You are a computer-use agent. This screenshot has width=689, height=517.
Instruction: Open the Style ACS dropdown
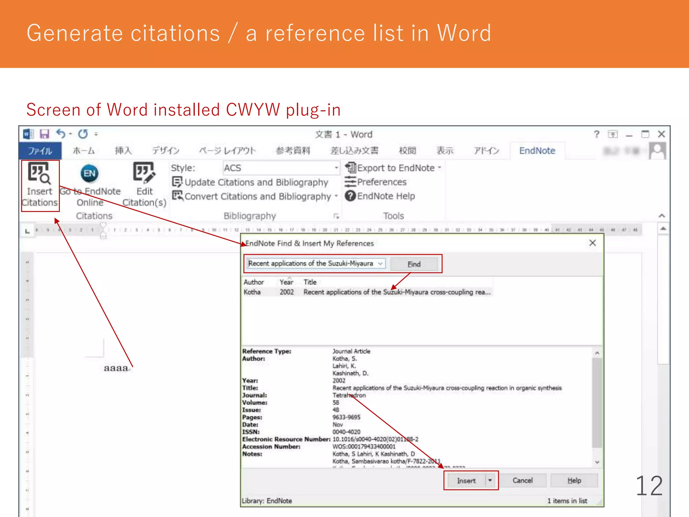click(336, 168)
